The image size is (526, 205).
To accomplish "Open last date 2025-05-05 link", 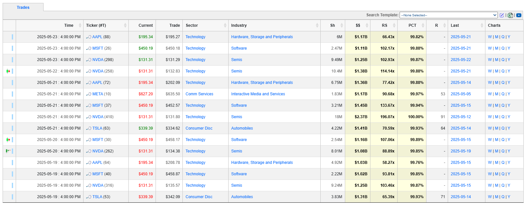I will pyautogui.click(x=460, y=94).
